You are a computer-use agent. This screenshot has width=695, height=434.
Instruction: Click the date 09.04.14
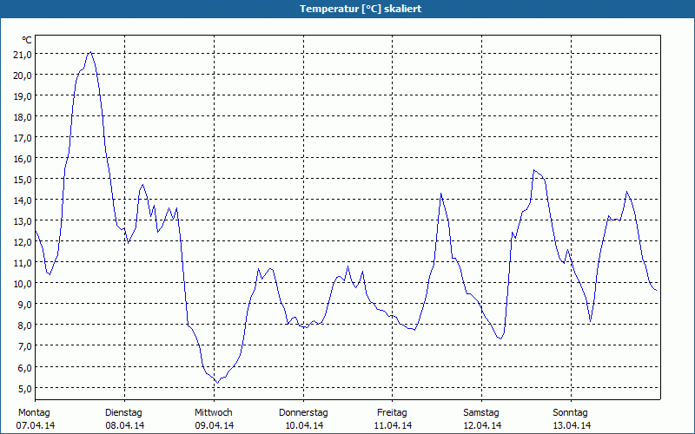[x=214, y=425]
